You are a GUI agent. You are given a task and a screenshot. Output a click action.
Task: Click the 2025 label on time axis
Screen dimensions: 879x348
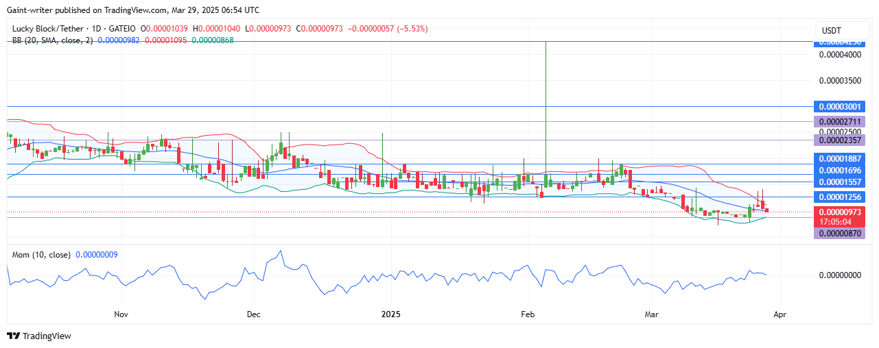point(390,314)
